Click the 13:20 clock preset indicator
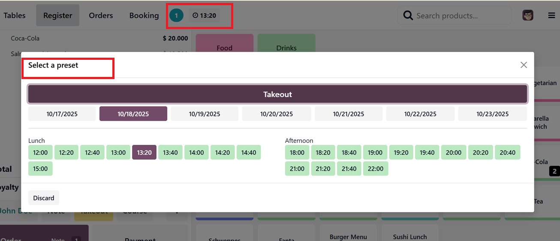560x241 pixels. click(205, 16)
